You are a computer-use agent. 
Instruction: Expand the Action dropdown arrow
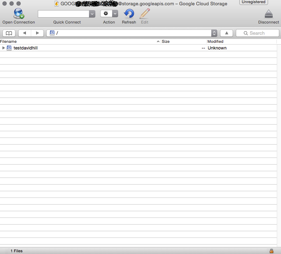point(115,14)
